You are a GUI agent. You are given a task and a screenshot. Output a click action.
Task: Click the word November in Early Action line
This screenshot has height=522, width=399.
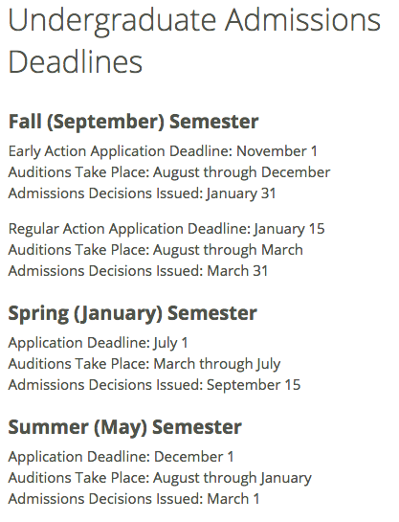pos(272,151)
